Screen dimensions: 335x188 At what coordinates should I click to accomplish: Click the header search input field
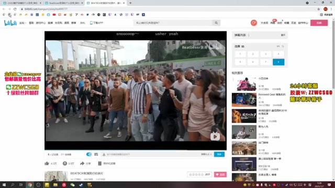[x=173, y=23]
